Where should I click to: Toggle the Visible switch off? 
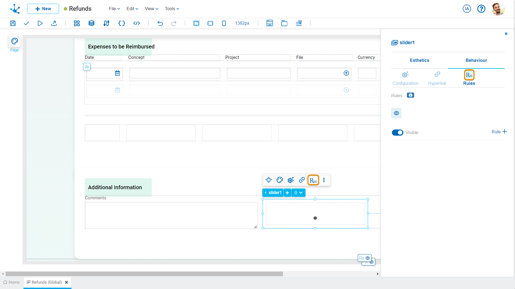[x=398, y=132]
